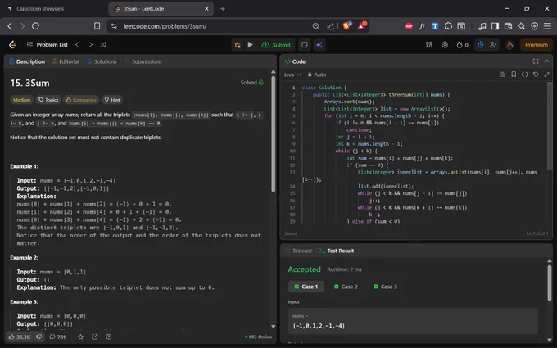This screenshot has height=348, width=557.
Task: Open the timer icon in the top bar
Action: (480, 45)
